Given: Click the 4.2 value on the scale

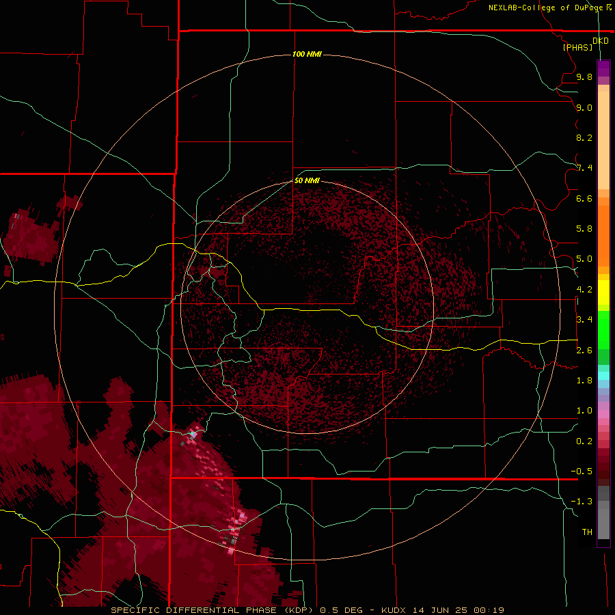Looking at the screenshot, I should pos(584,290).
